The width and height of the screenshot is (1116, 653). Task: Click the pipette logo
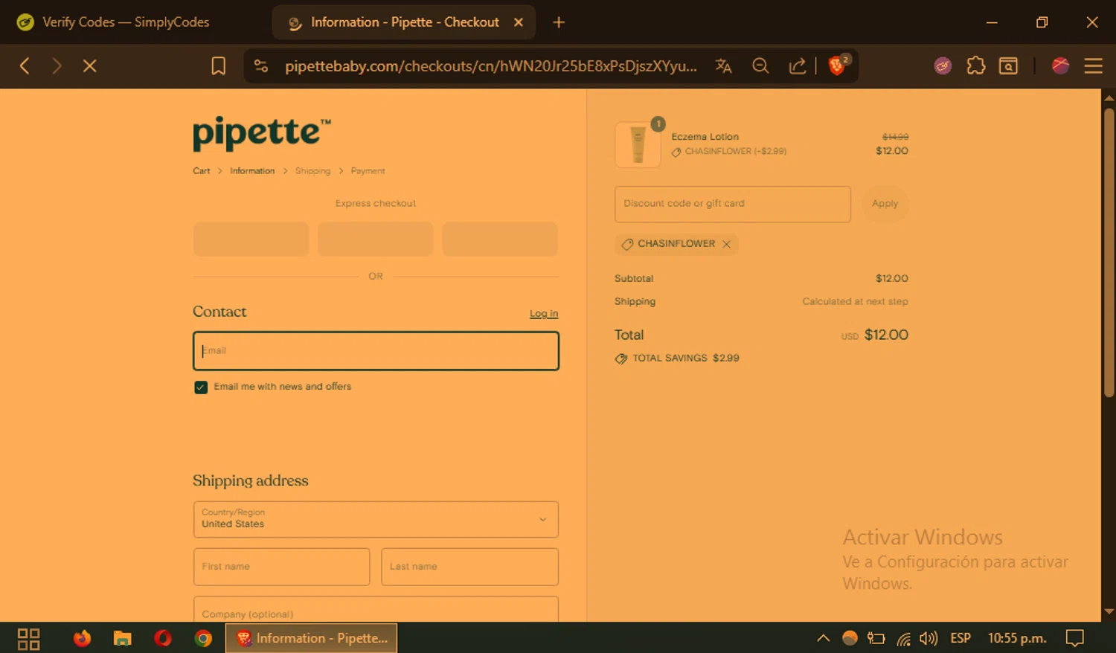tap(262, 132)
